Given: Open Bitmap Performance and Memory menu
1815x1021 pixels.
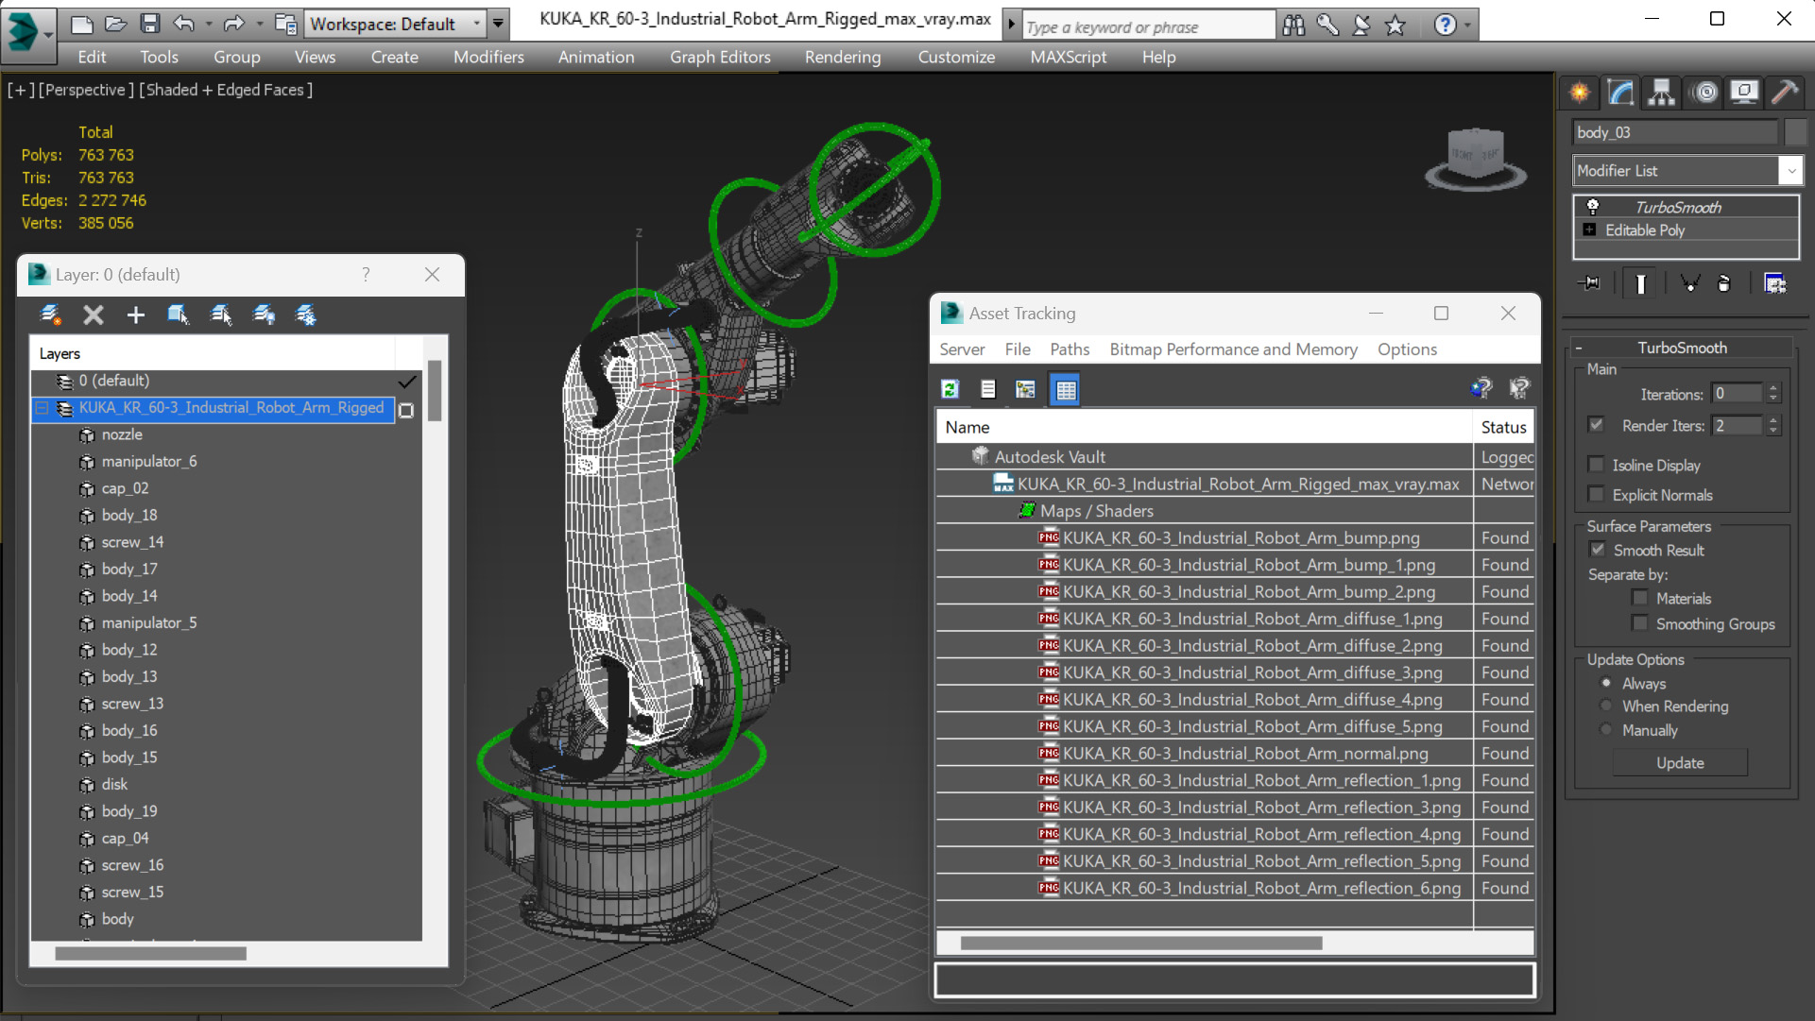Looking at the screenshot, I should click(1233, 349).
